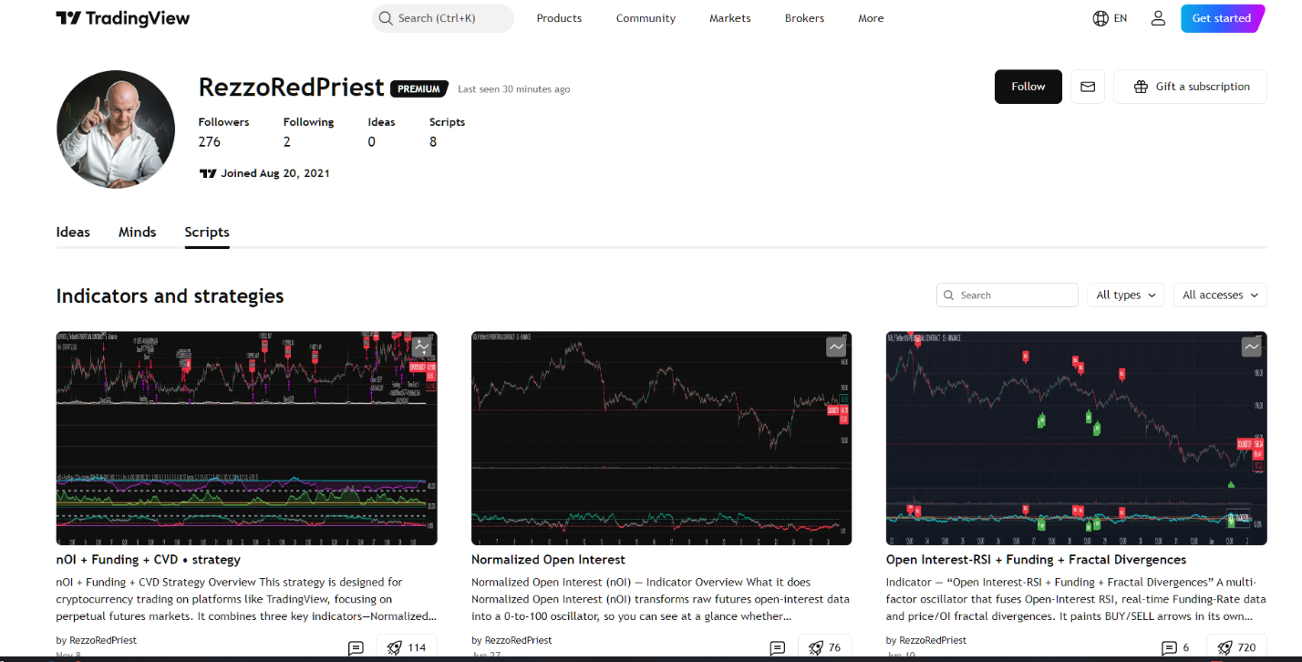Boost the Open Interest-RSI script
1302x662 pixels.
(x=1236, y=647)
